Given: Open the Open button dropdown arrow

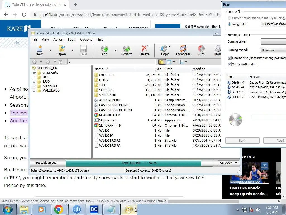Looking at the screenshot, I should coord(73,51).
